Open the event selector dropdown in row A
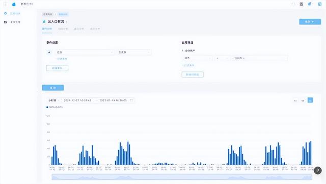 [85, 52]
